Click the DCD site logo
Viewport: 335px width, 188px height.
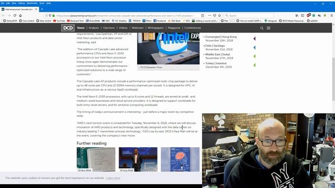click(68, 28)
